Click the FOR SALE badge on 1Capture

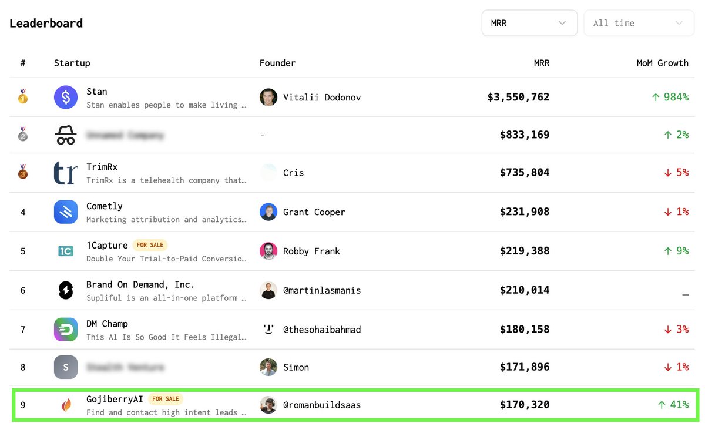[150, 245]
